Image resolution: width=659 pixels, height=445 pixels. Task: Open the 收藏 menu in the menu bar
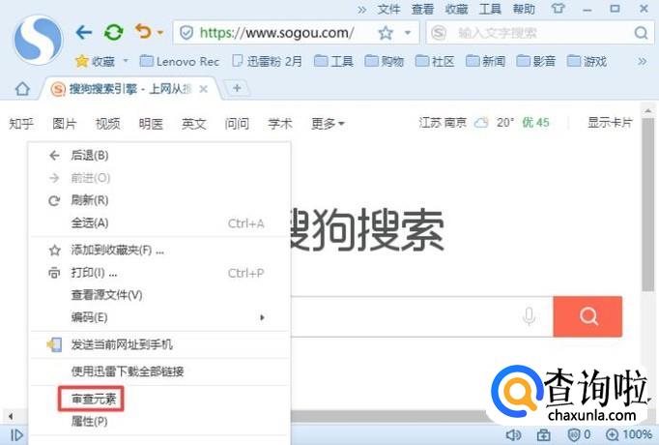[x=456, y=9]
